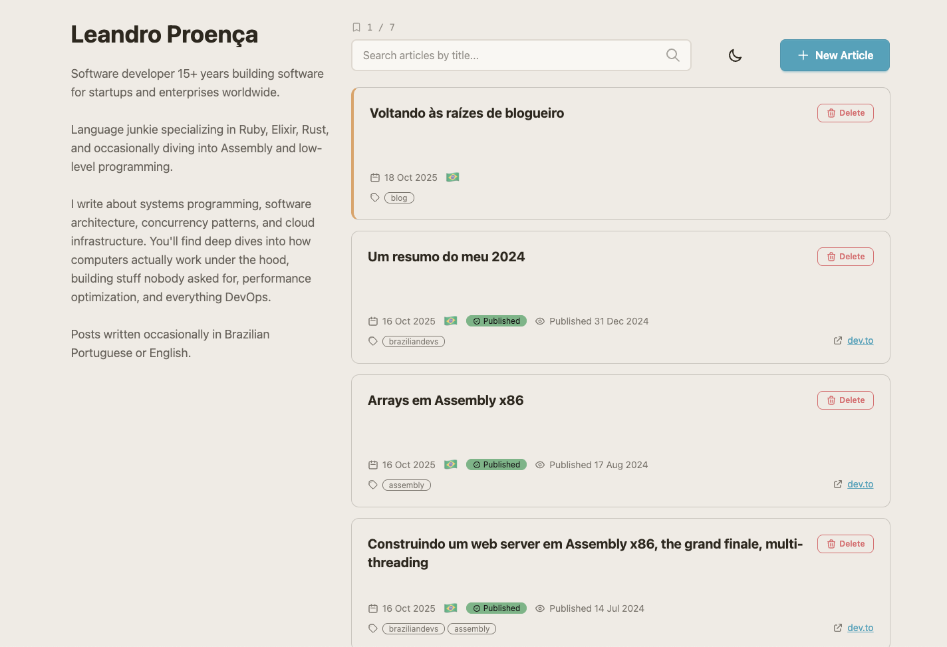The width and height of the screenshot is (947, 647).
Task: Delete the Voltando às raízes de blogueiro article
Action: [845, 113]
